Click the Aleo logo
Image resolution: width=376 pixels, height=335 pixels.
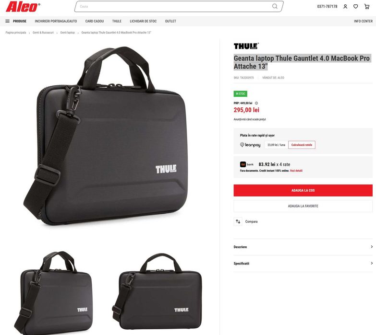(x=23, y=6)
